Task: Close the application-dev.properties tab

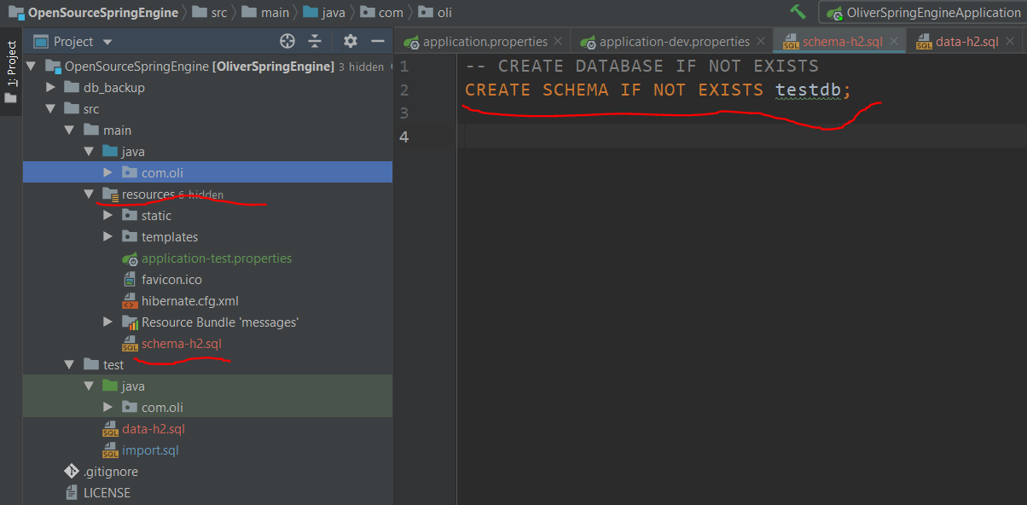Action: point(761,41)
